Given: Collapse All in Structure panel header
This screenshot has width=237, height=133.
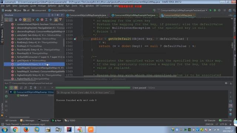Looking at the screenshot, I should (53, 15).
